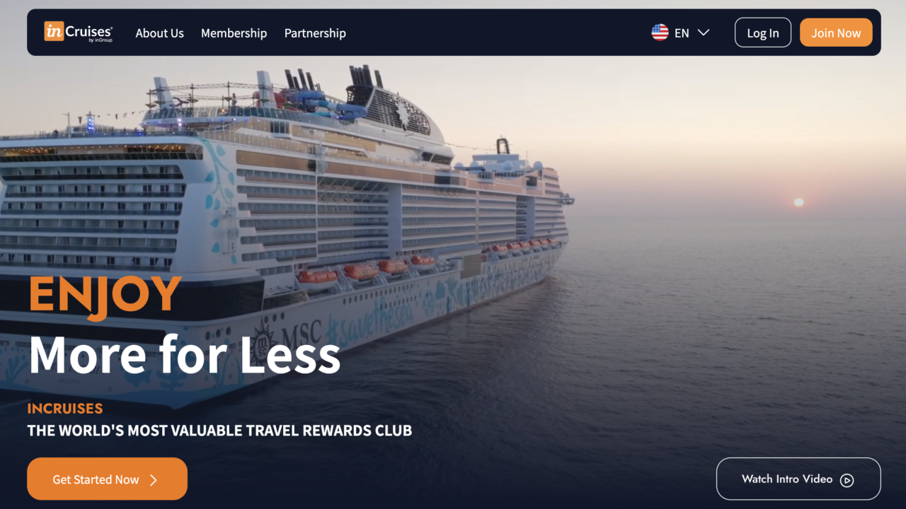The width and height of the screenshot is (906, 509).
Task: Click the World's Most Valuable Travel Rewards Club tagline
Action: [219, 430]
